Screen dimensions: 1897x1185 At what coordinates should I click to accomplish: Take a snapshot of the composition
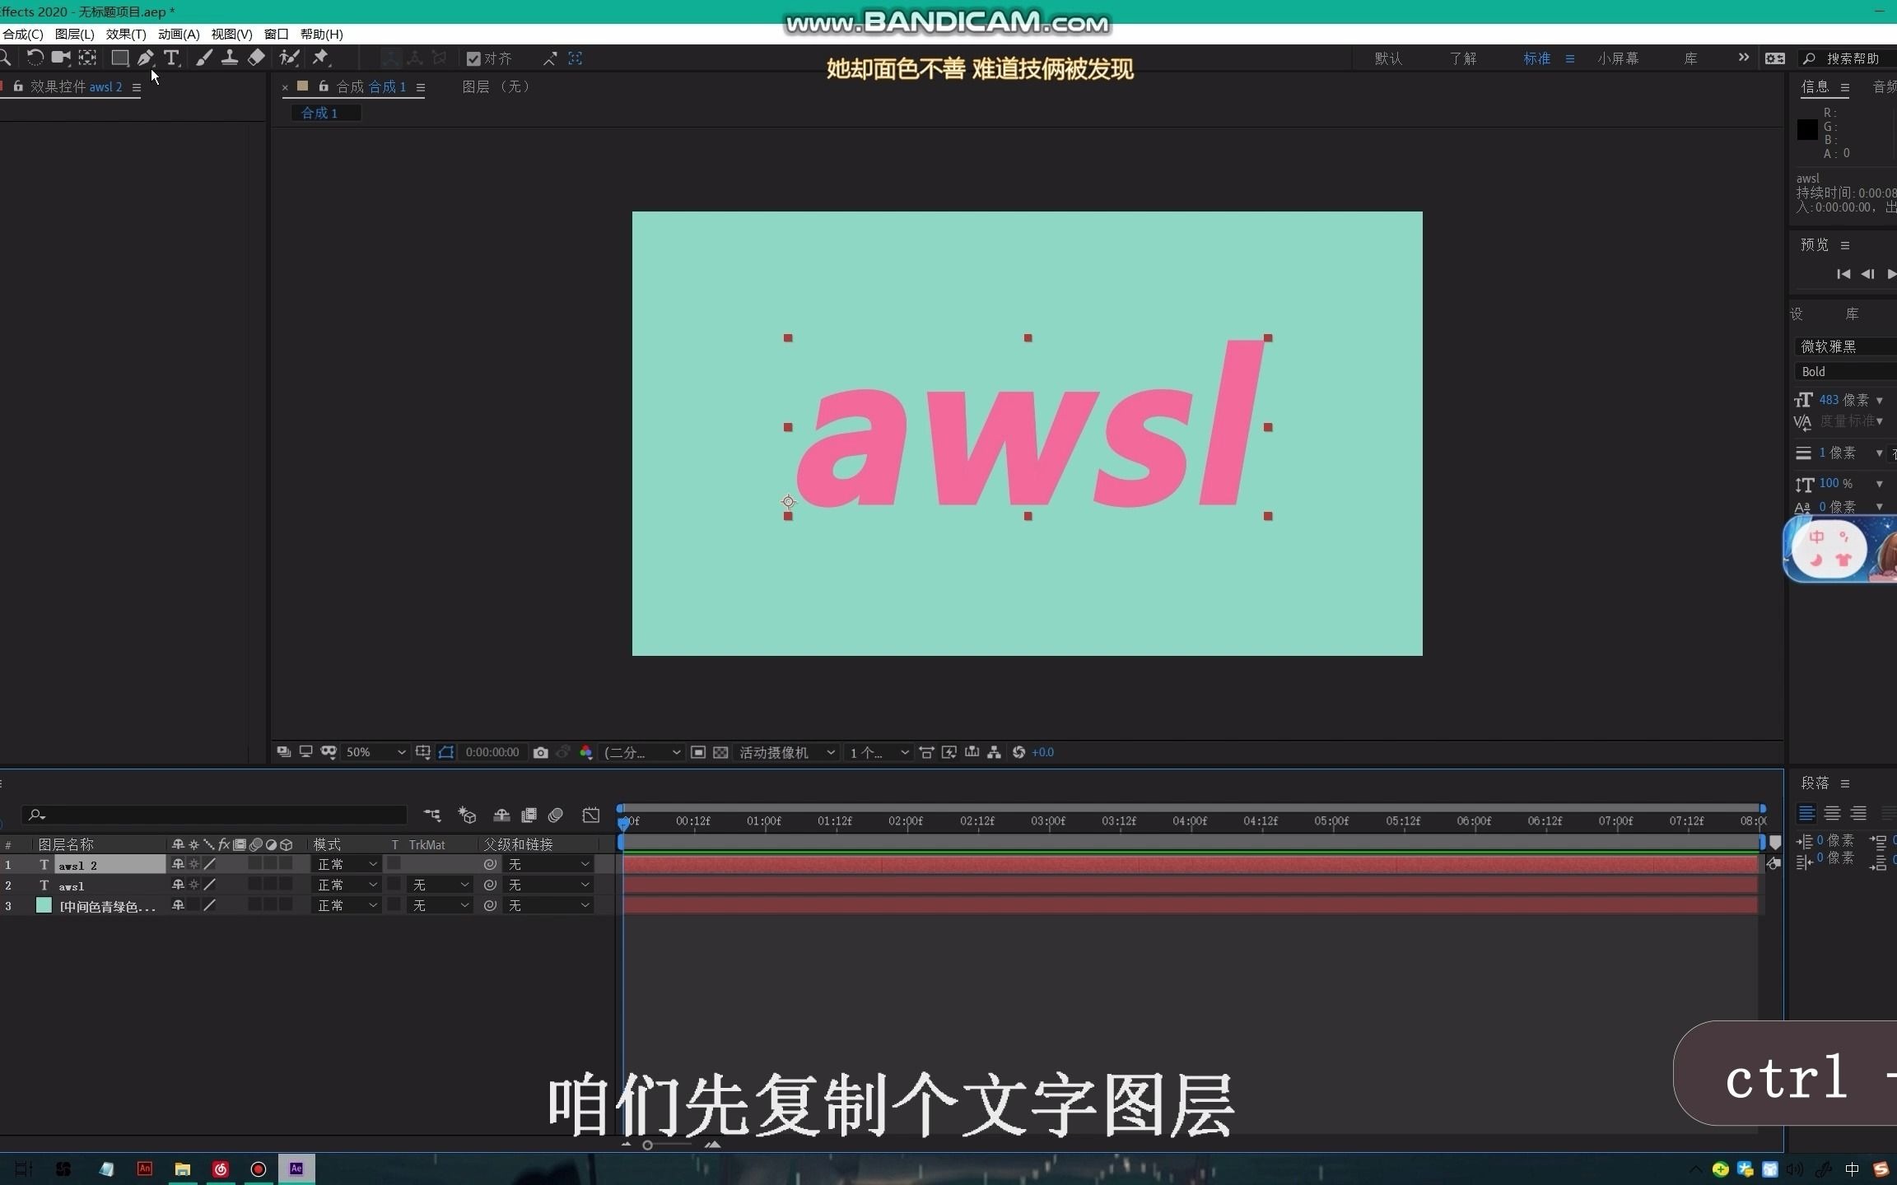540,752
